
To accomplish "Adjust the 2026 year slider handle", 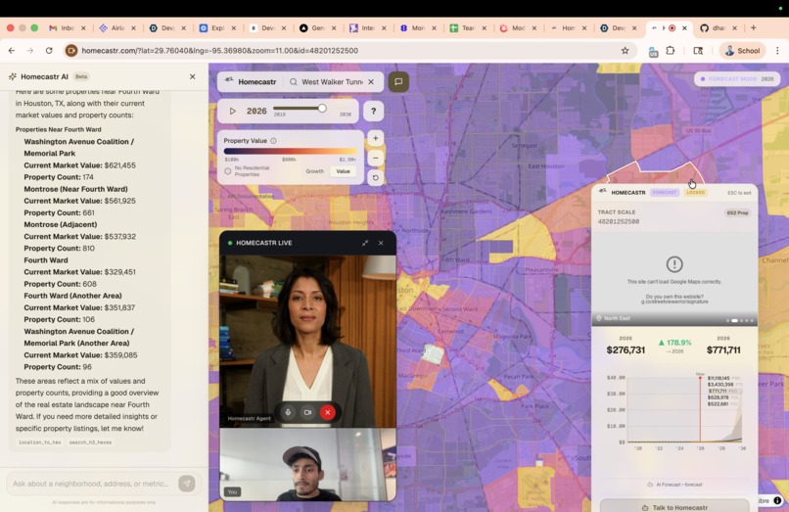I will click(322, 108).
